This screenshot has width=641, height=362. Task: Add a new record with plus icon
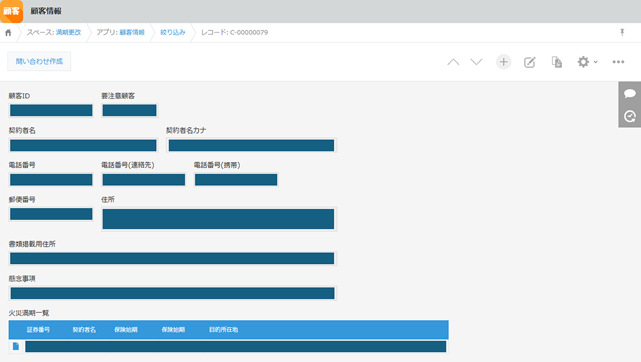[503, 62]
